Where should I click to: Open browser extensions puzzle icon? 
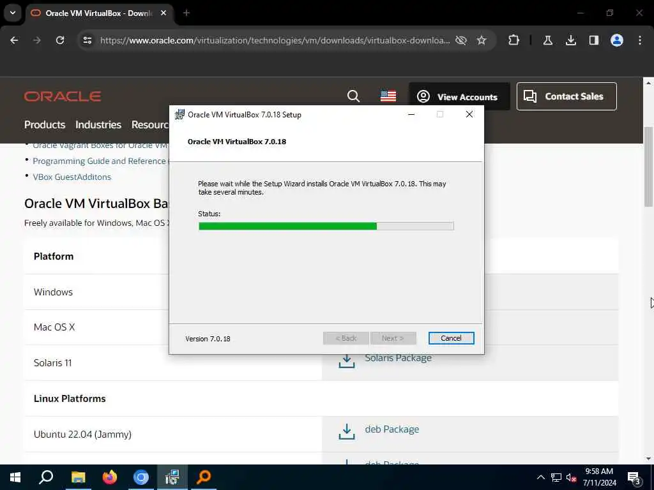[514, 40]
